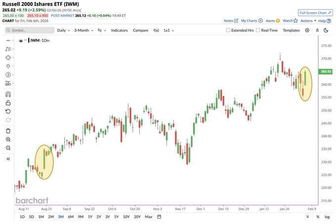
Task: Click the redo arrow icon
Action: point(8,120)
